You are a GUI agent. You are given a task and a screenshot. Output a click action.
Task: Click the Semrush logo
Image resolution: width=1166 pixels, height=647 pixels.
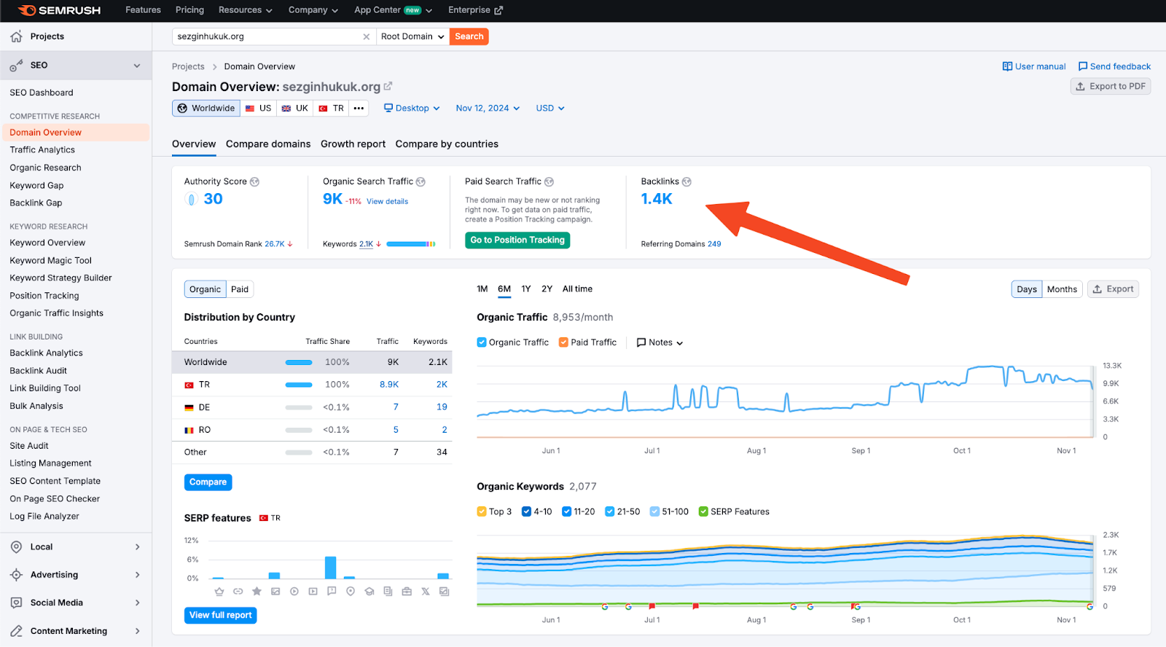60,10
